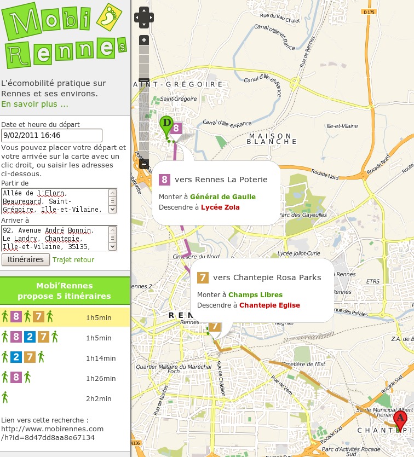This screenshot has width=414, height=457.
Task: Select the 1h14min itinerary
Action: coord(65,357)
